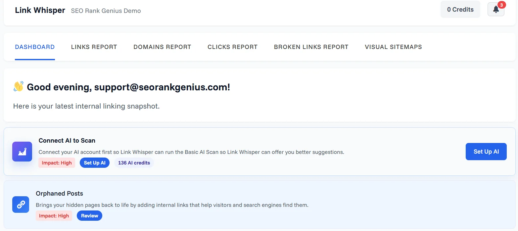Click the Orphaned Posts heading

click(60, 194)
